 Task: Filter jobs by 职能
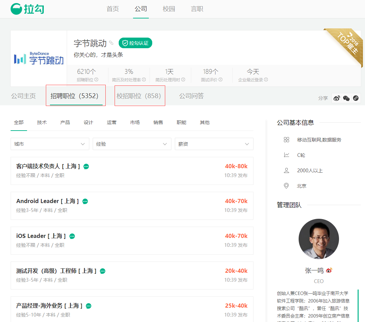click(x=182, y=122)
